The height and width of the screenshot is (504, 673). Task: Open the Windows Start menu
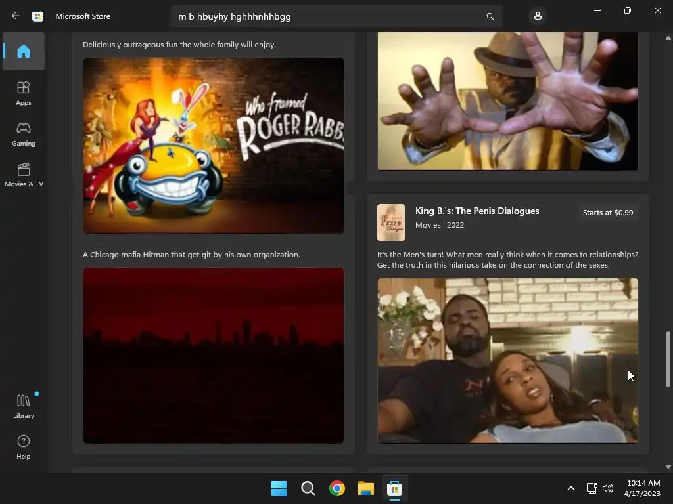pyautogui.click(x=279, y=488)
